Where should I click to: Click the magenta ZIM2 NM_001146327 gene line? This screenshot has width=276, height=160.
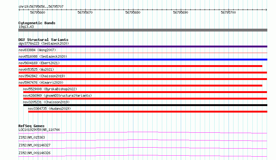143,148
